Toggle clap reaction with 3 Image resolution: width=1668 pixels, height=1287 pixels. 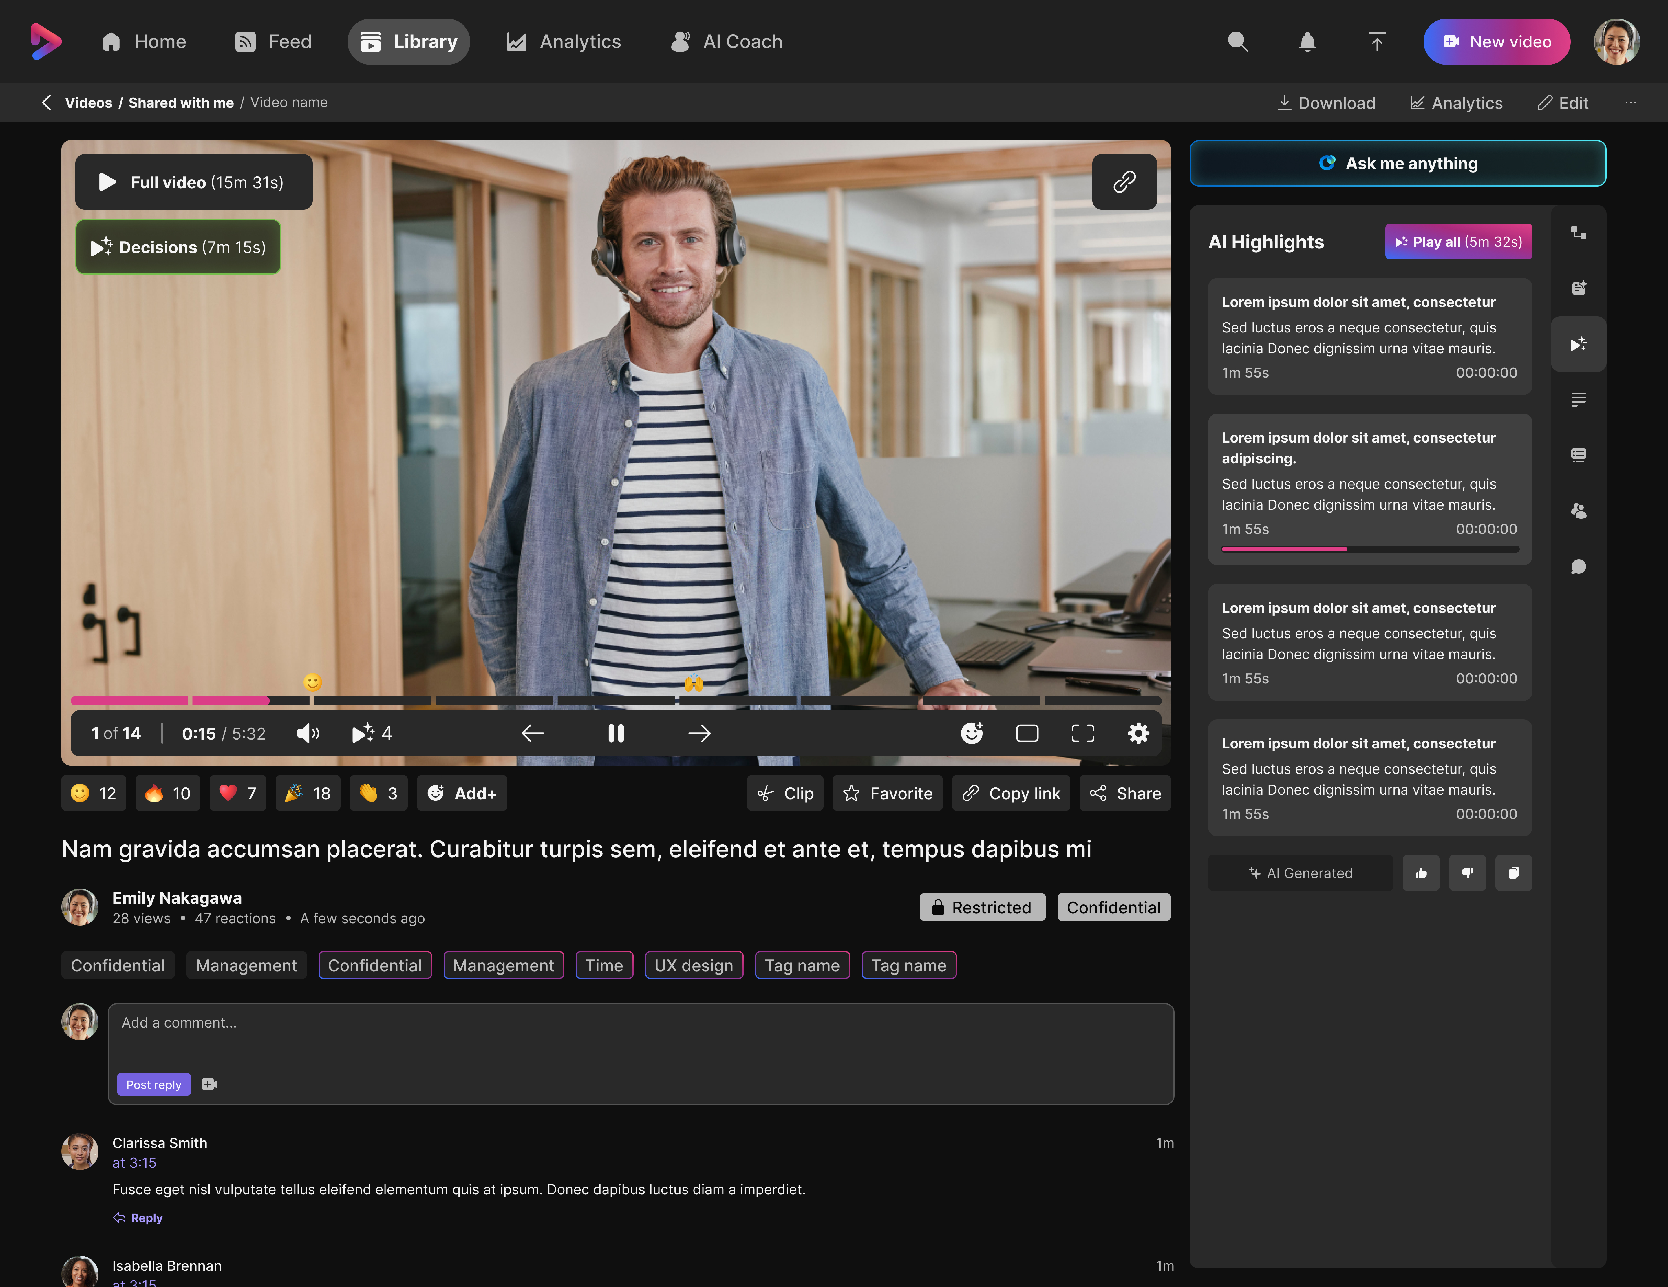click(x=379, y=794)
